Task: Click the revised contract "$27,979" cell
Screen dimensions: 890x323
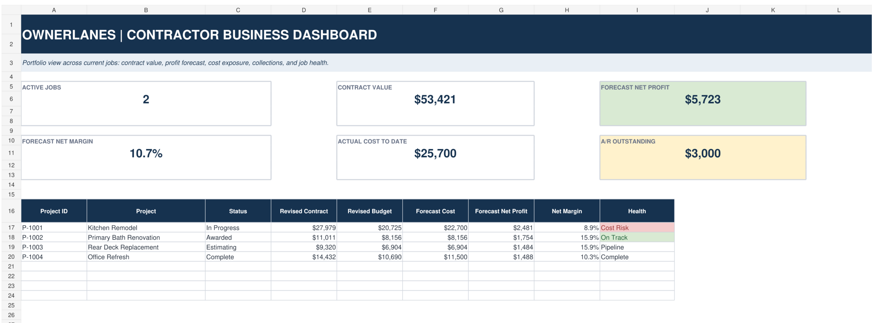Action: tap(304, 228)
